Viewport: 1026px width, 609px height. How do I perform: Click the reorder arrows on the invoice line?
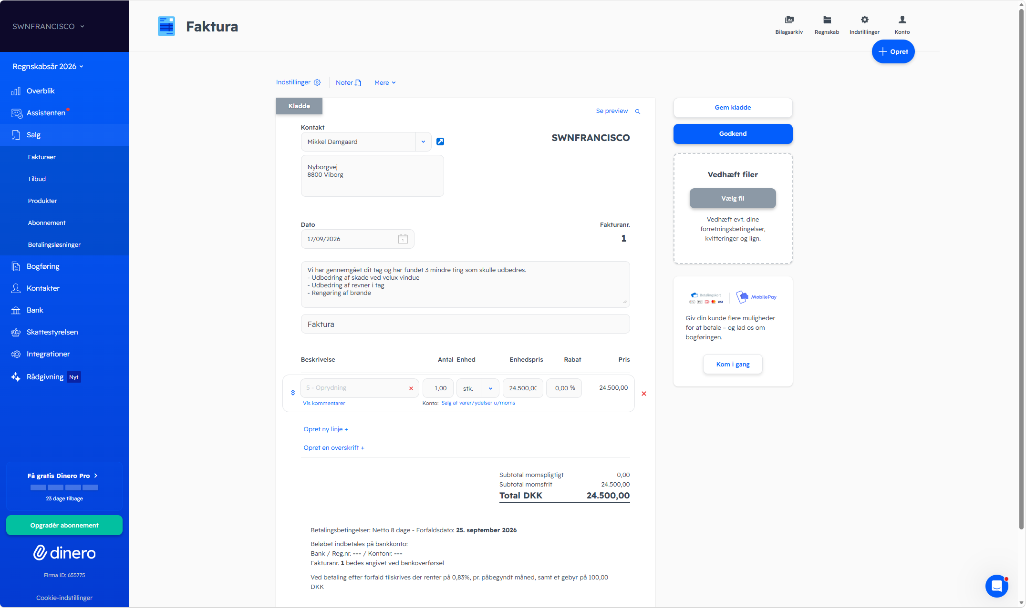point(293,393)
